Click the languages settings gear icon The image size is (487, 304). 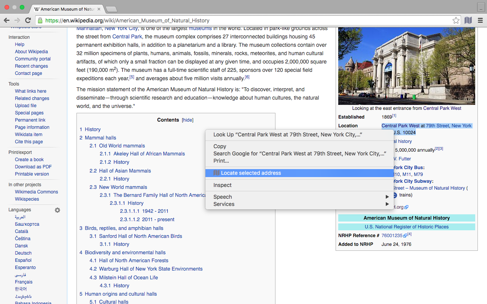(x=57, y=210)
